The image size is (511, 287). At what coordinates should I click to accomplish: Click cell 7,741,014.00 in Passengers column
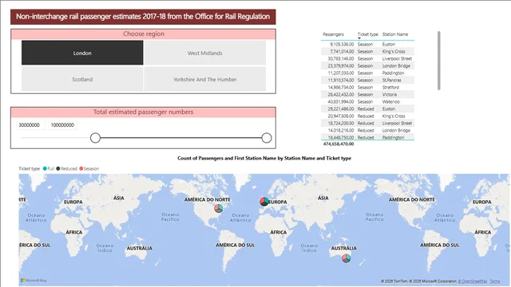(x=342, y=51)
